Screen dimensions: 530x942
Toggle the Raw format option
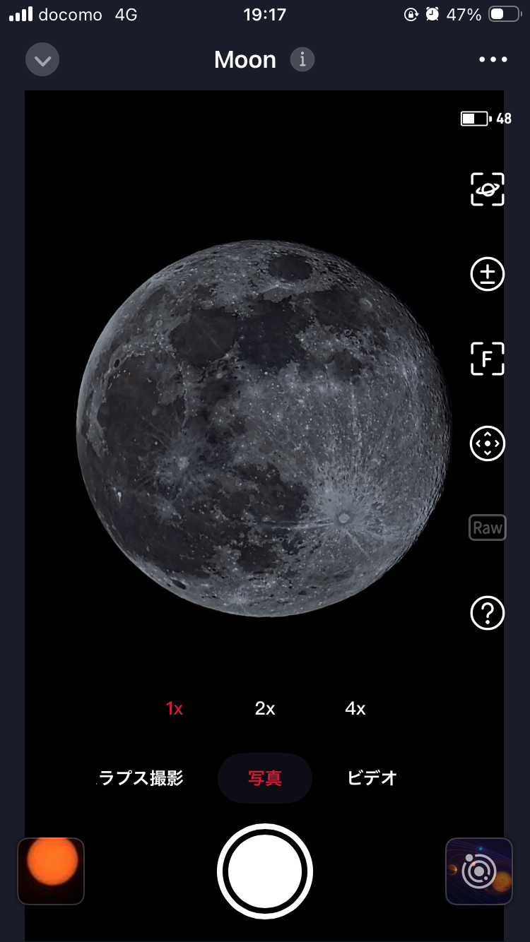488,528
